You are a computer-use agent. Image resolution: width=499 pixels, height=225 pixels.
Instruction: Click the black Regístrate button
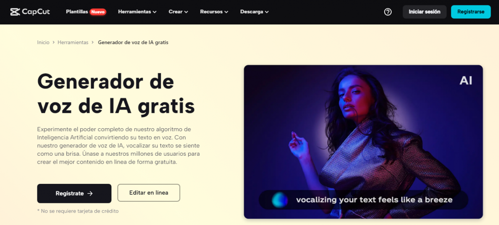74,193
